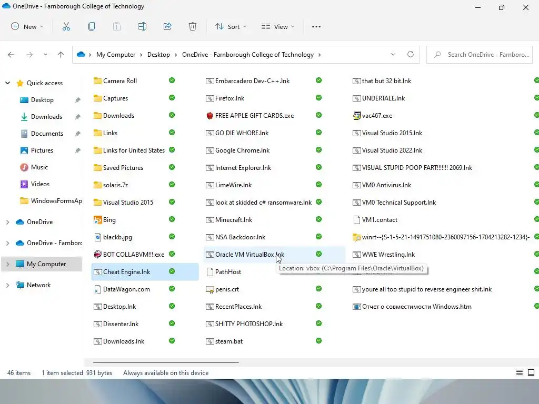Open the Sort dropdown menu
Image resolution: width=539 pixels, height=404 pixels.
pos(231,26)
